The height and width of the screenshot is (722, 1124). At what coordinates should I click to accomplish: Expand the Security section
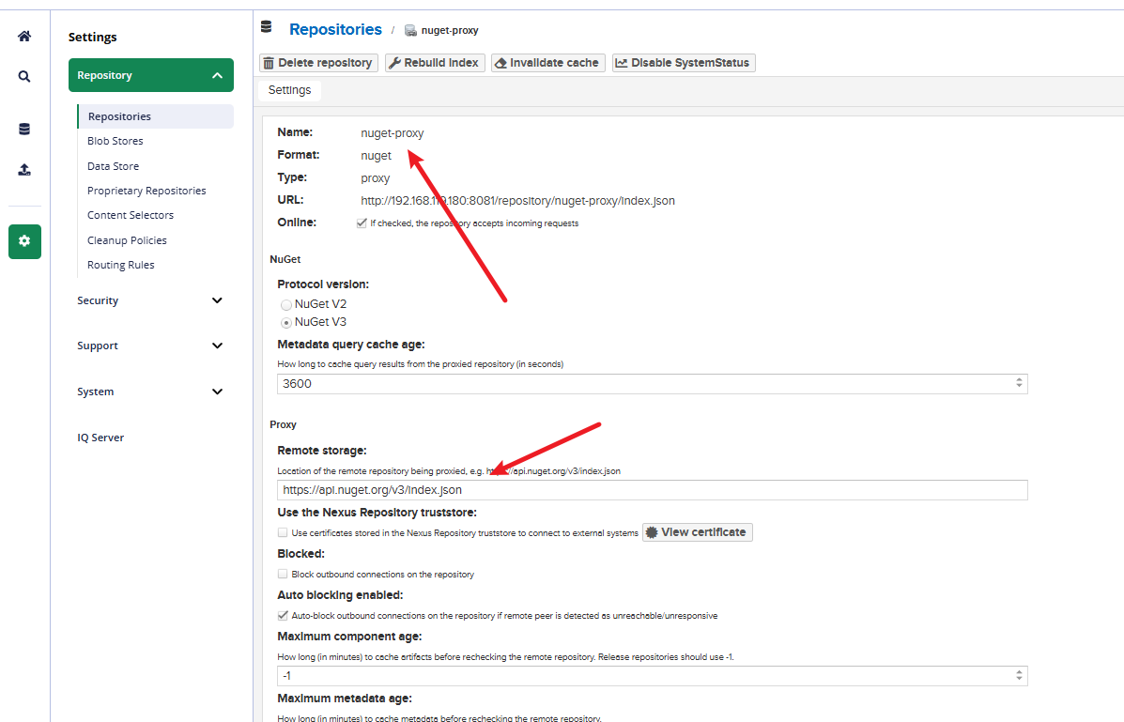coord(150,300)
